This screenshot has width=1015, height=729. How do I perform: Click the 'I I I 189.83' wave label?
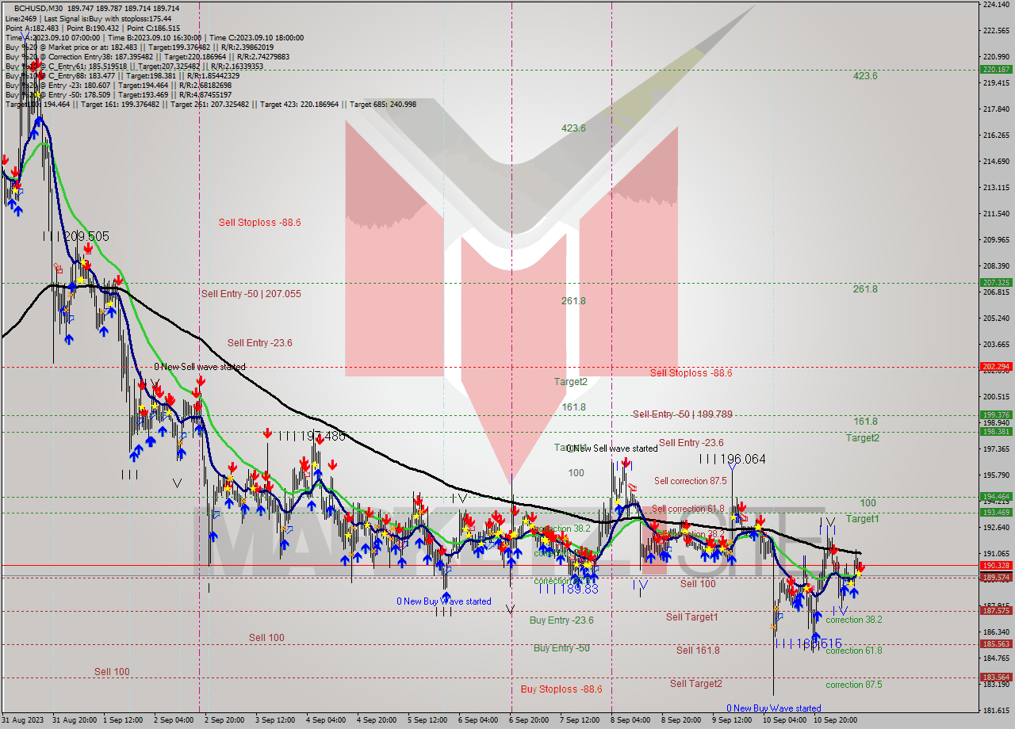click(568, 588)
